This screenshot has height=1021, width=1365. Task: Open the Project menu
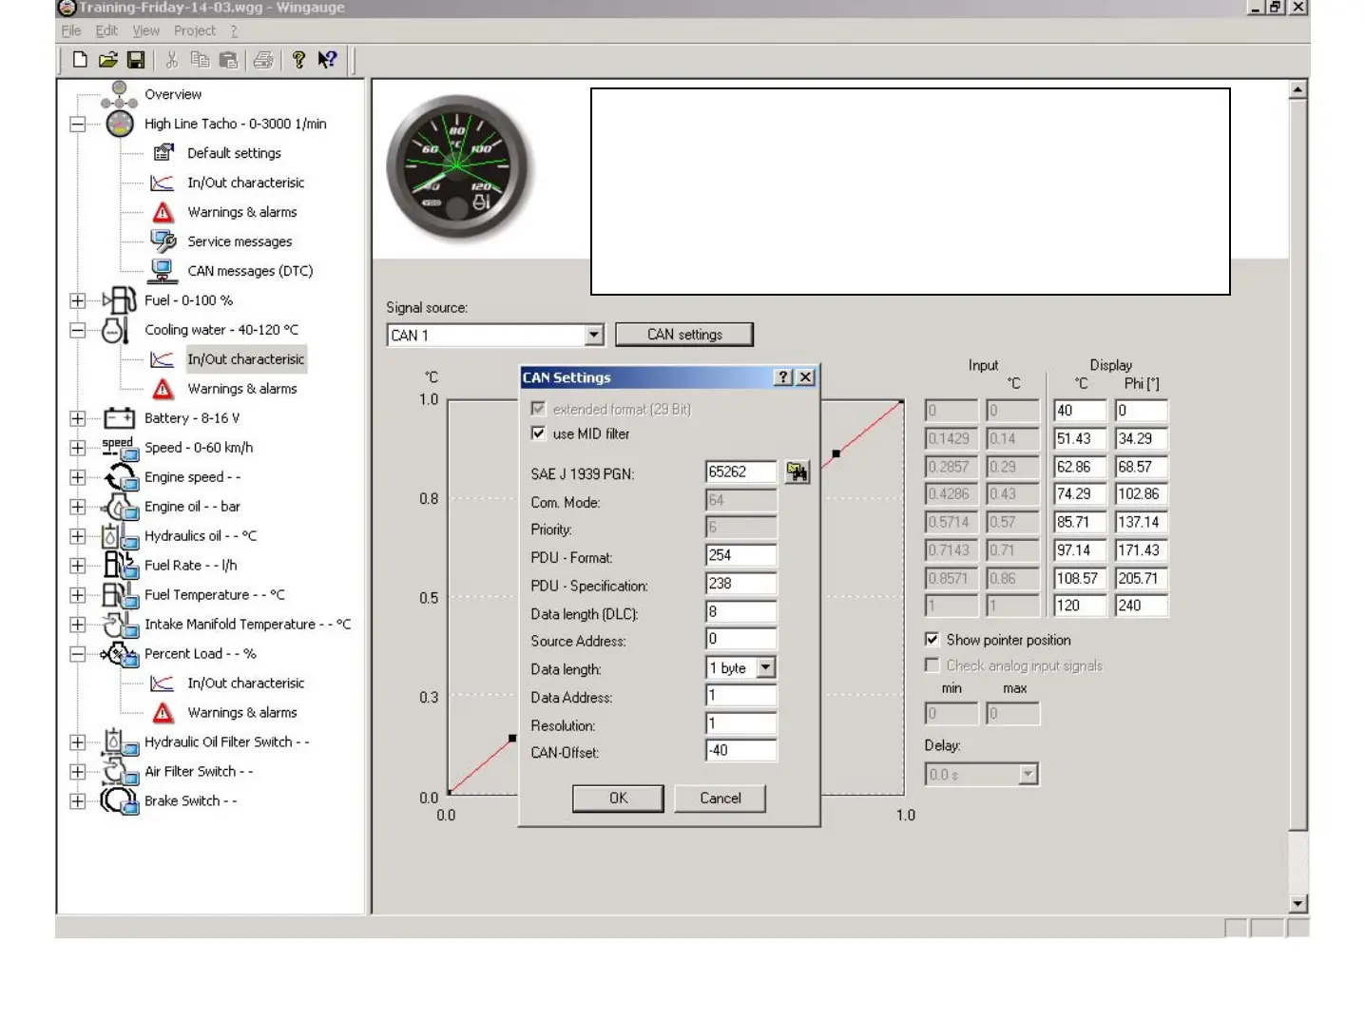point(195,30)
